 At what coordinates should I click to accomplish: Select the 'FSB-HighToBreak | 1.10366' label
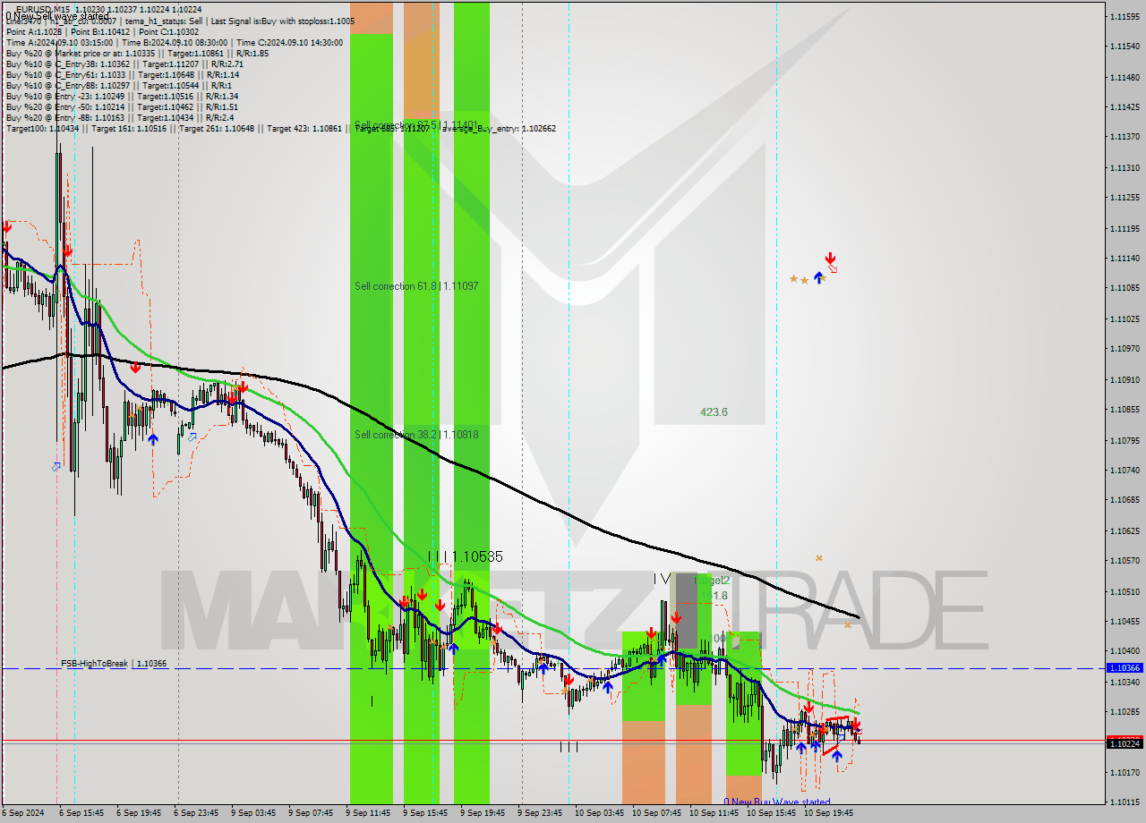point(114,664)
